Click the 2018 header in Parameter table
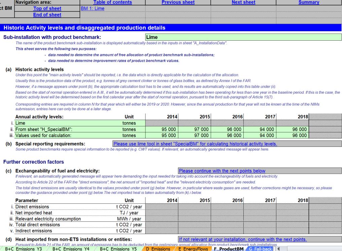 tap(303, 200)
